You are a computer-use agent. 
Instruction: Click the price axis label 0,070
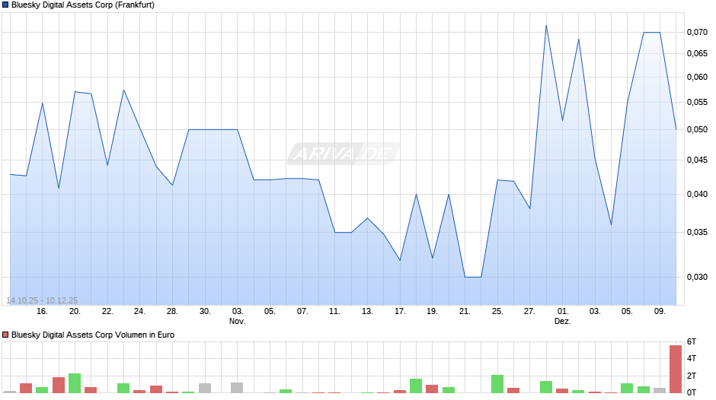tap(697, 32)
